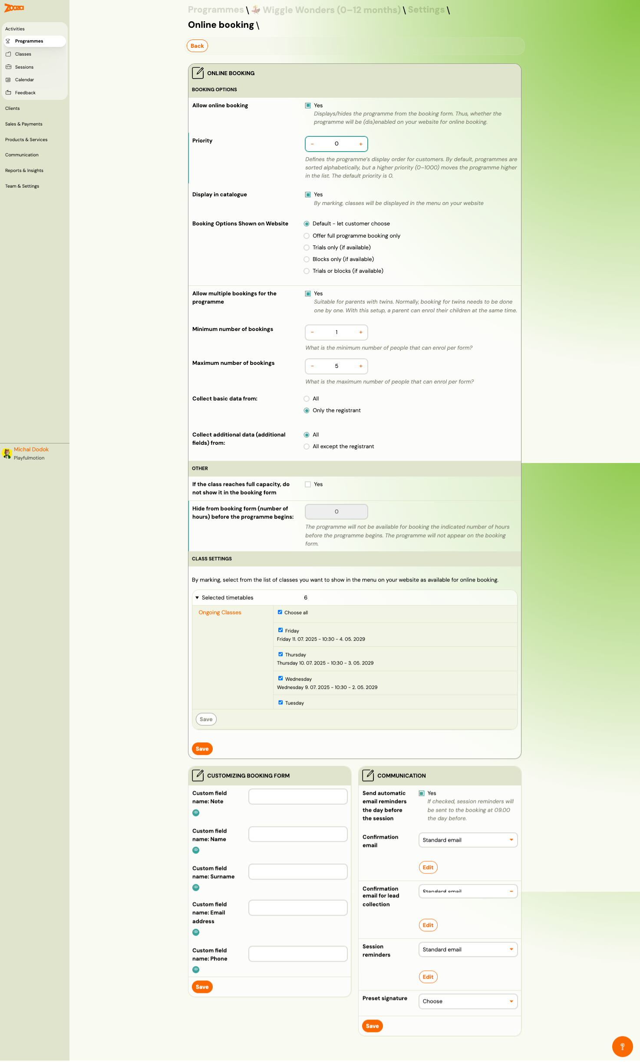Open Sales & Payments menu
Viewport: 640px width, 1062px height.
coord(24,124)
